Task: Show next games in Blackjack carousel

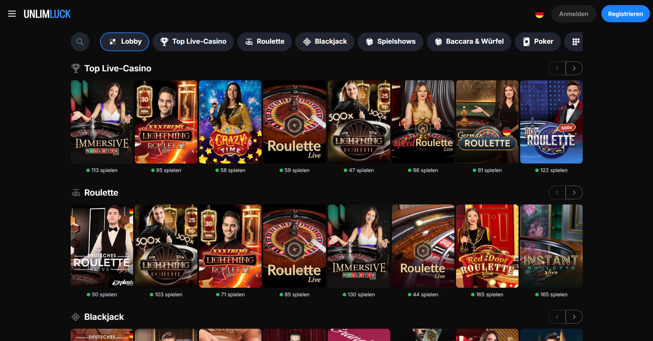Action: click(574, 317)
